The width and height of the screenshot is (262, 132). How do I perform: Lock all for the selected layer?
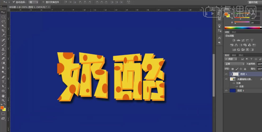coord(245,69)
